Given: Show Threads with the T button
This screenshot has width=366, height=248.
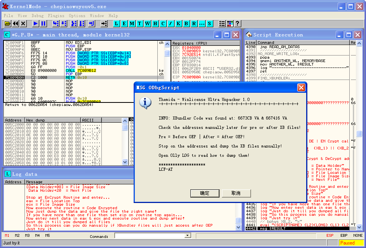Looking at the screenshot, I should pos(139,24).
